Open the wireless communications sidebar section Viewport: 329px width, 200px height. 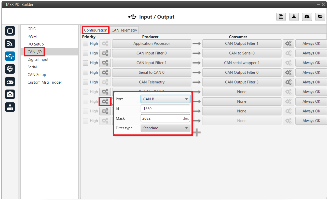pos(10,43)
